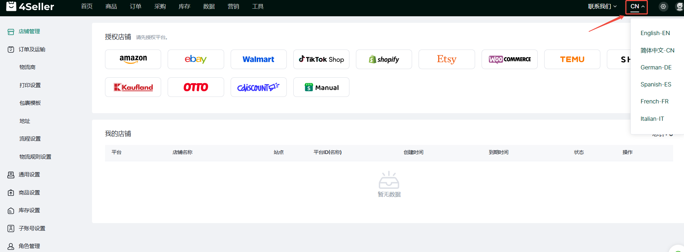Click the user avatar icon
The height and width of the screenshot is (252, 684).
pyautogui.click(x=679, y=7)
